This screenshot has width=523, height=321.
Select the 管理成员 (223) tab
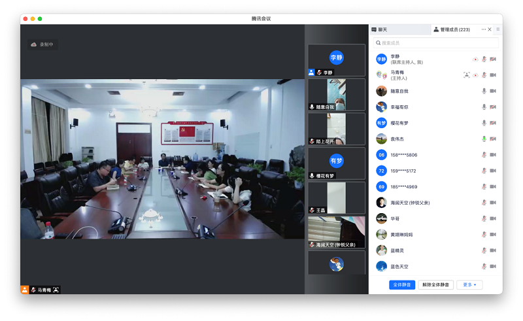[x=452, y=29]
